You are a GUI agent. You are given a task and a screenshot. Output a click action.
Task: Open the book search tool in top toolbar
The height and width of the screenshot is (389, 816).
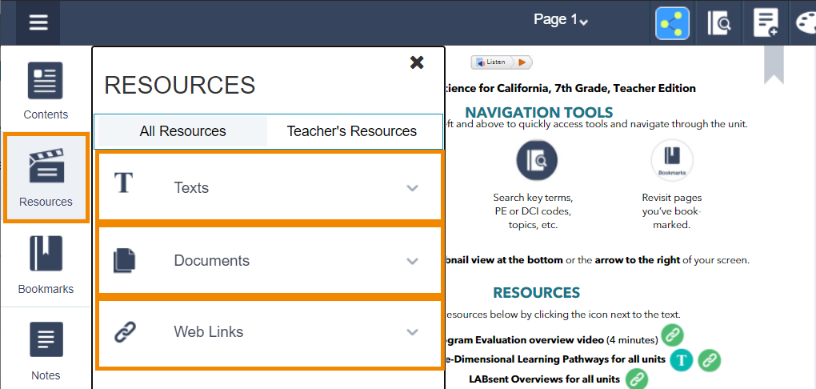tap(719, 23)
